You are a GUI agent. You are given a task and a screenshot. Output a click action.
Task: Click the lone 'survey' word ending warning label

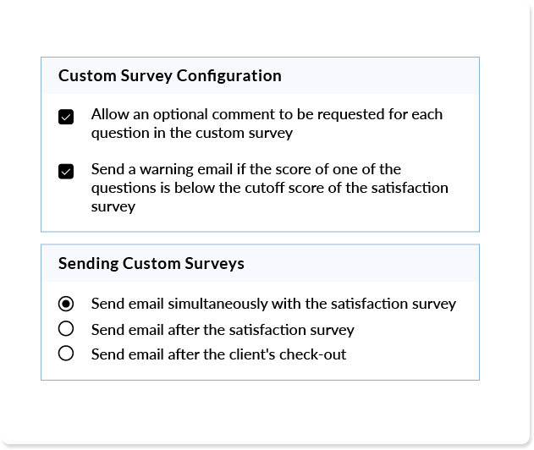point(113,207)
